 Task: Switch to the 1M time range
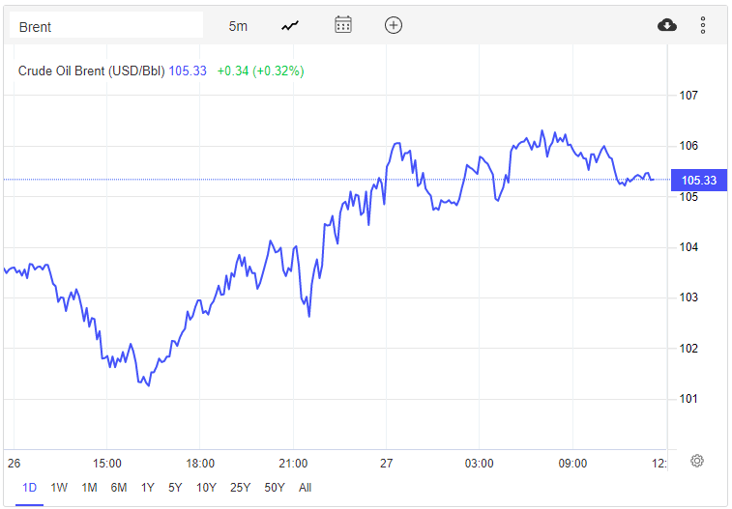89,488
